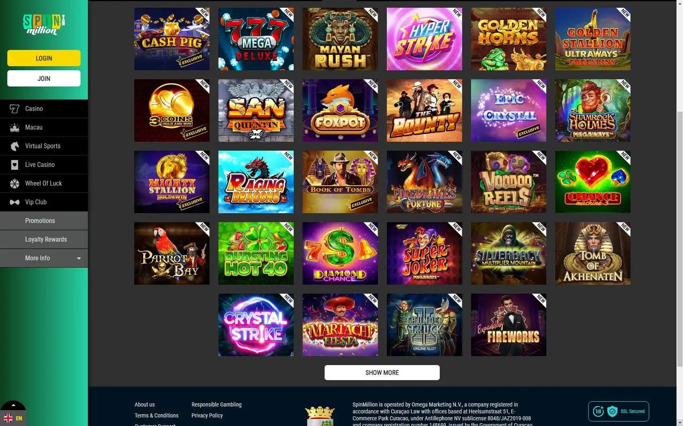Click the Wheel Of Luck icon
Screen dimensions: 683x426
click(x=15, y=184)
